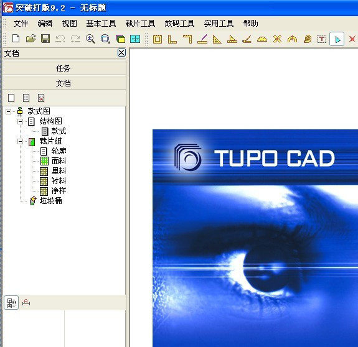The image size is (358, 347).
Task: Select the 款式图 root tree item
Action: 39,111
